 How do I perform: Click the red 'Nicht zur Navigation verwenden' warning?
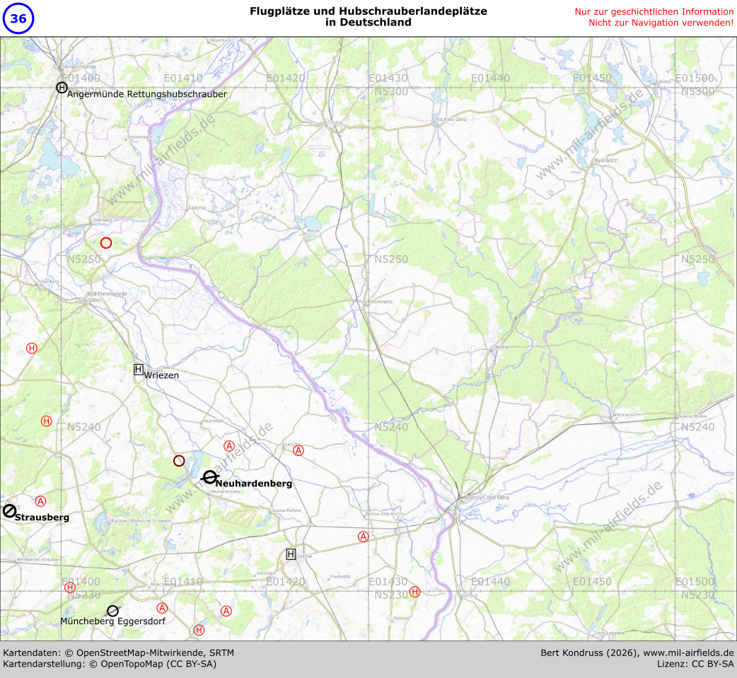click(661, 23)
